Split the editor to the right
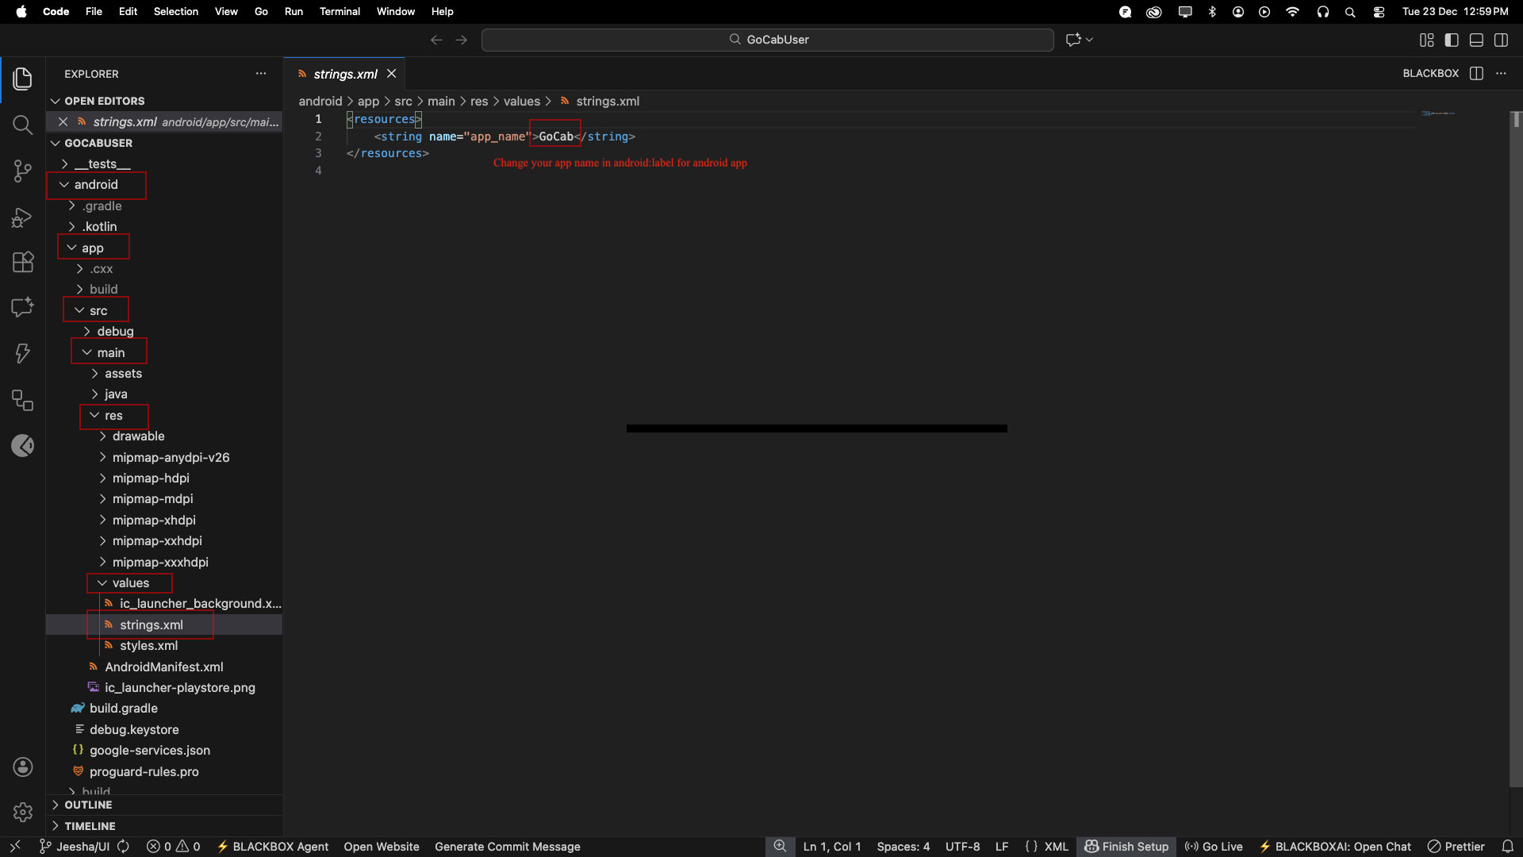Image resolution: width=1523 pixels, height=857 pixels. (1476, 73)
